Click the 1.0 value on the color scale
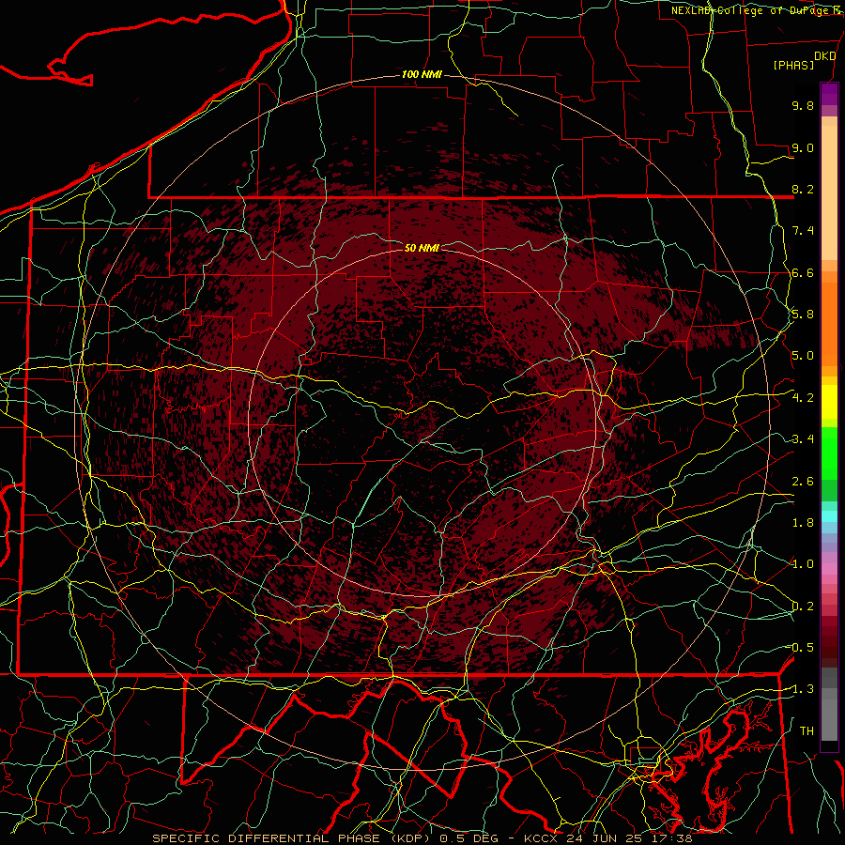Image resolution: width=845 pixels, height=845 pixels. coord(803,564)
